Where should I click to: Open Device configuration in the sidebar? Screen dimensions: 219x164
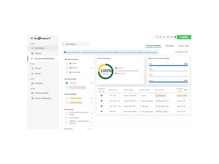click(x=43, y=98)
